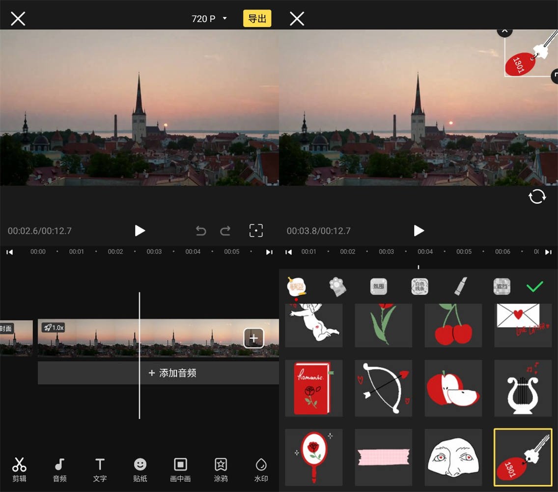Select the 涂鸦 doodle tool
Viewport: 558px width, 492px height.
[221, 469]
